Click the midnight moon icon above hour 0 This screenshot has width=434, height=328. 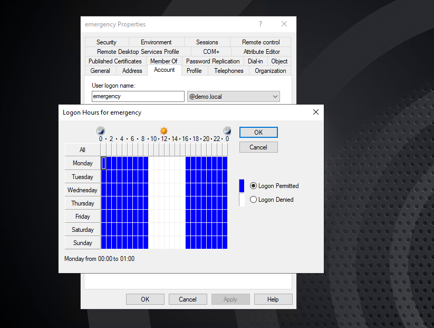pyautogui.click(x=101, y=130)
